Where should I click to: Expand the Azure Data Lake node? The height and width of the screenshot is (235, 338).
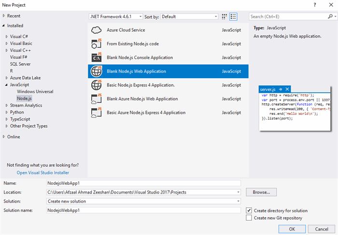(x=7, y=78)
